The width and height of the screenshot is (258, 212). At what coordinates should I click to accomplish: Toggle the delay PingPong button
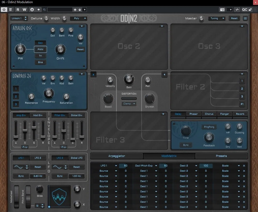pyautogui.click(x=209, y=127)
